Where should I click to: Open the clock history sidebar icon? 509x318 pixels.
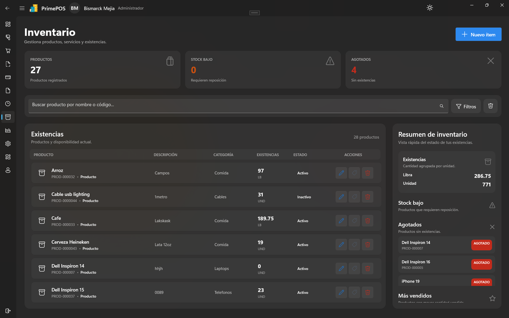click(x=8, y=104)
